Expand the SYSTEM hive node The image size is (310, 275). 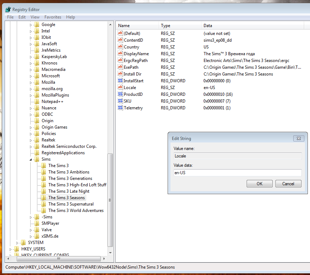point(17,243)
